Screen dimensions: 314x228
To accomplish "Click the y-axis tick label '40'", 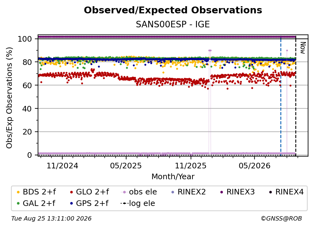I will (x=27, y=109).
